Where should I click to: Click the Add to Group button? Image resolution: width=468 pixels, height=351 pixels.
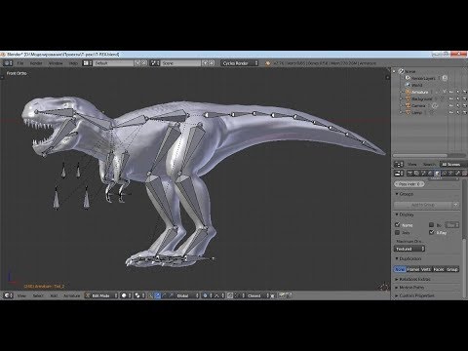point(423,205)
